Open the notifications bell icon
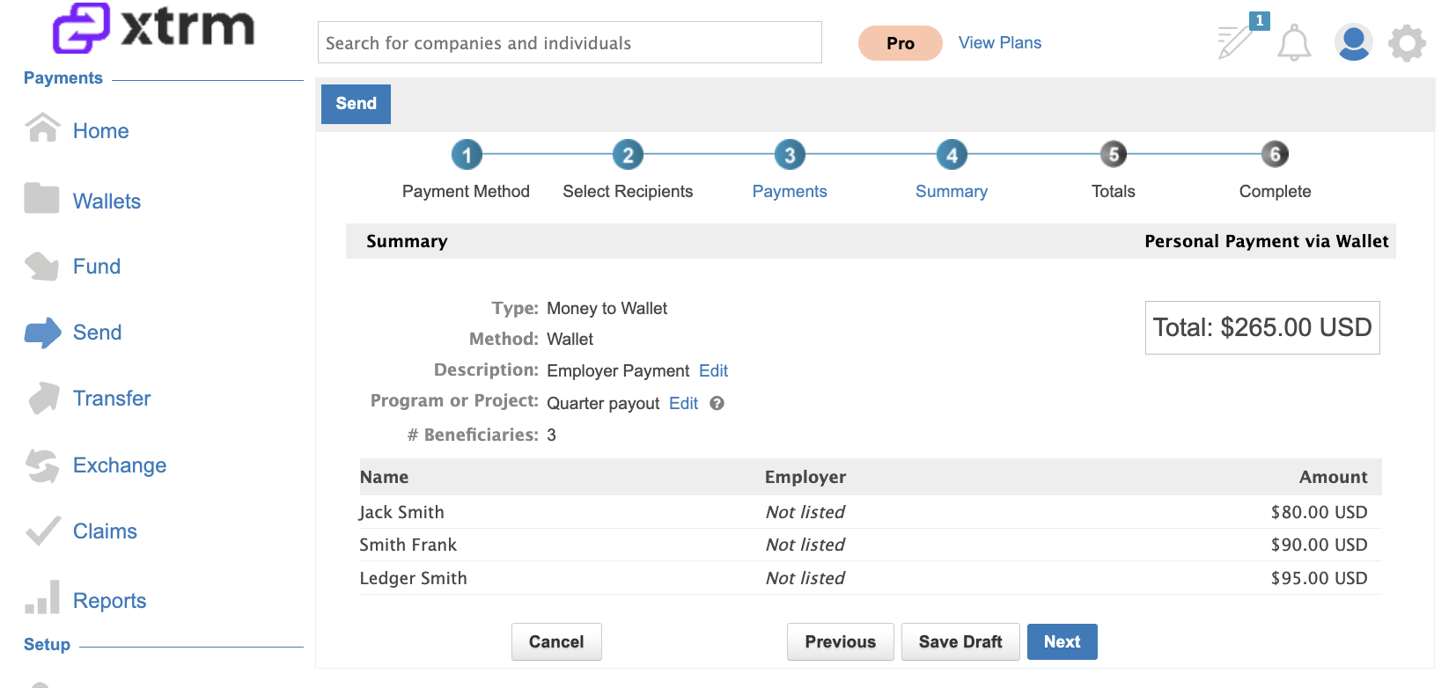This screenshot has height=688, width=1456. pyautogui.click(x=1294, y=43)
